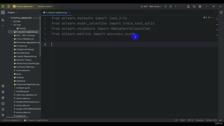Open AUC - ROC Curve.py file
The image size is (224, 126).
(x=26, y=35)
